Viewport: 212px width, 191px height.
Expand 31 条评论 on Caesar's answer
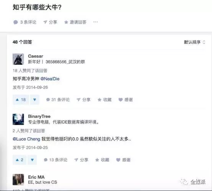[58, 100]
